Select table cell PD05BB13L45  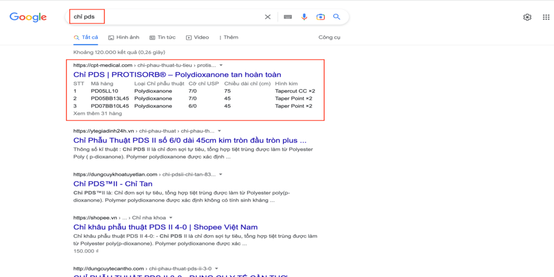click(x=110, y=99)
